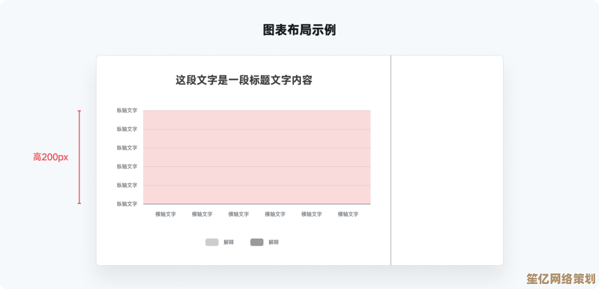Click the red vertical height measurement line

(79, 157)
